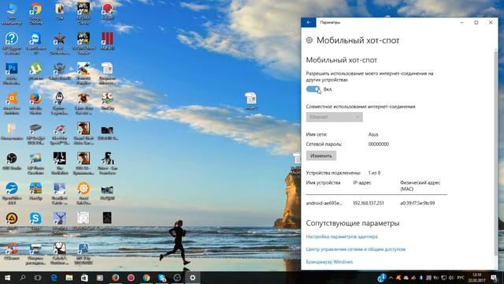Select TeamViewer desktop shortcut
This screenshot has width=504, height=284.
35,43
